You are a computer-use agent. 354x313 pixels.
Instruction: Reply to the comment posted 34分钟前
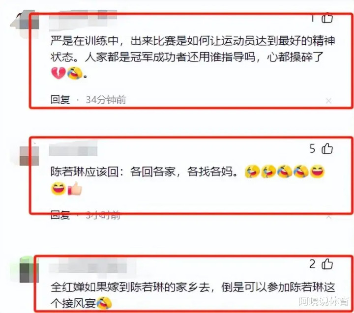click(x=60, y=100)
